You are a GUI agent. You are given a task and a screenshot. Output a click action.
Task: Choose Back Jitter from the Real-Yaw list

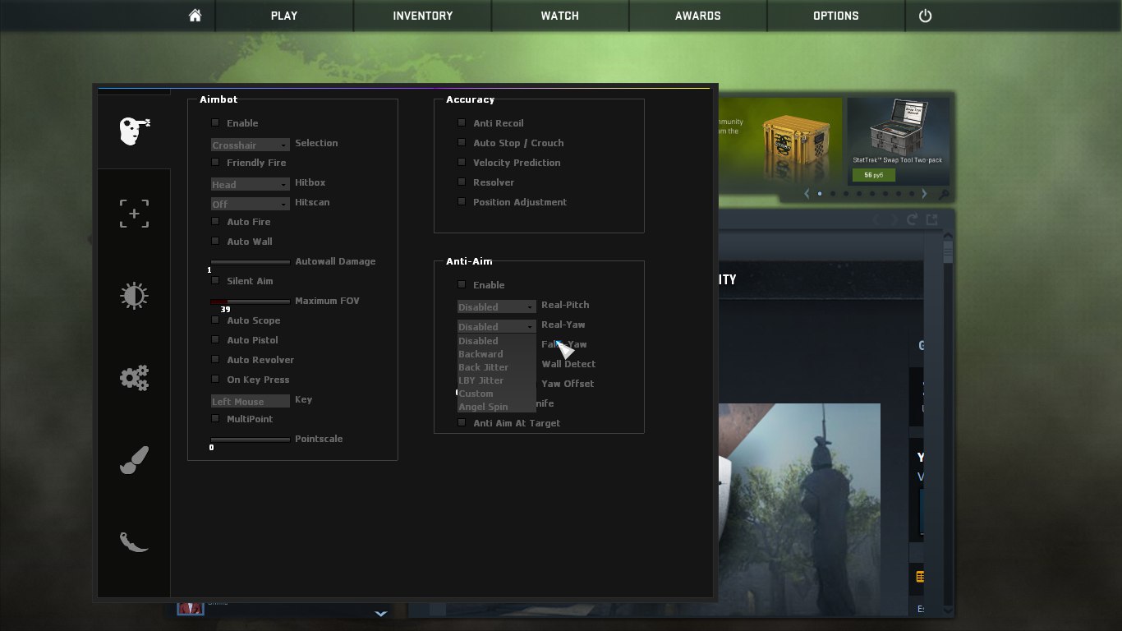[x=484, y=367]
